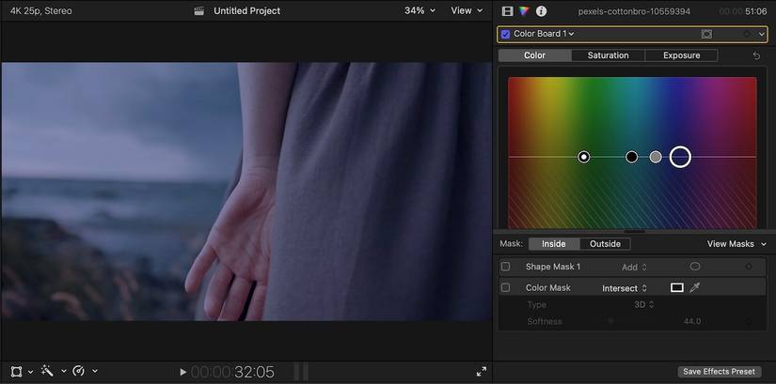Image resolution: width=776 pixels, height=384 pixels.
Task: Open the View Masks dropdown
Action: (x=736, y=244)
